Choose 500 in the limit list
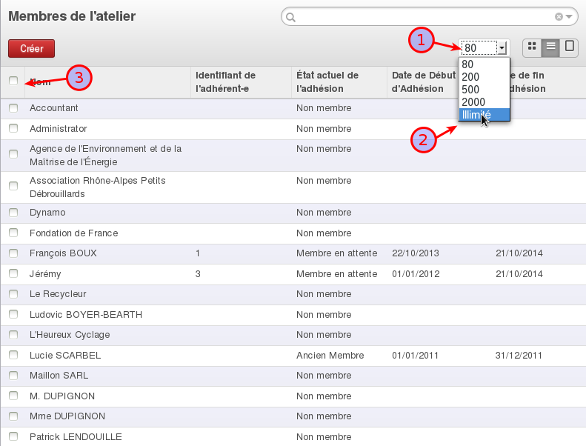586x446 pixels. coord(484,90)
